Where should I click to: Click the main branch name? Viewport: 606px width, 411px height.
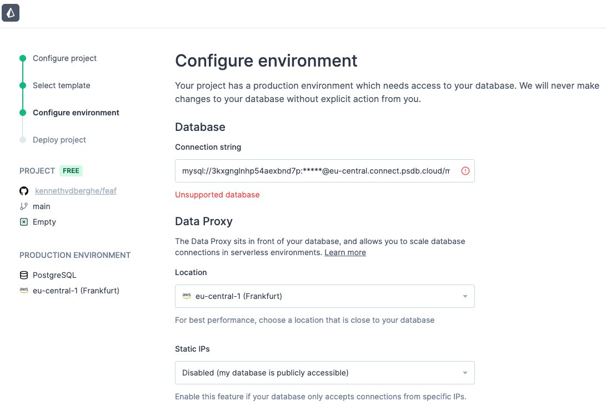tap(42, 206)
